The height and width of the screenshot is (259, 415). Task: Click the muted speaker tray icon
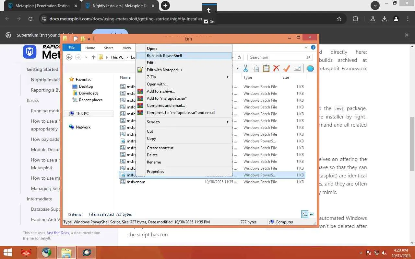(385, 253)
